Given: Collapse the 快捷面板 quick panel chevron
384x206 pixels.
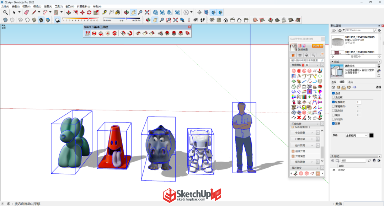Looking at the screenshot, I should (318, 65).
